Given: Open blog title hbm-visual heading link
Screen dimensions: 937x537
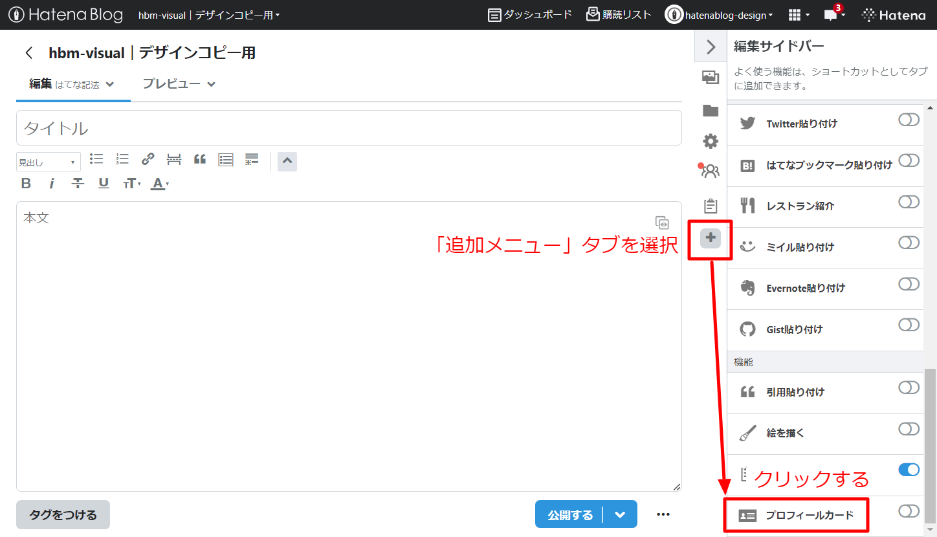Looking at the screenshot, I should [x=152, y=53].
